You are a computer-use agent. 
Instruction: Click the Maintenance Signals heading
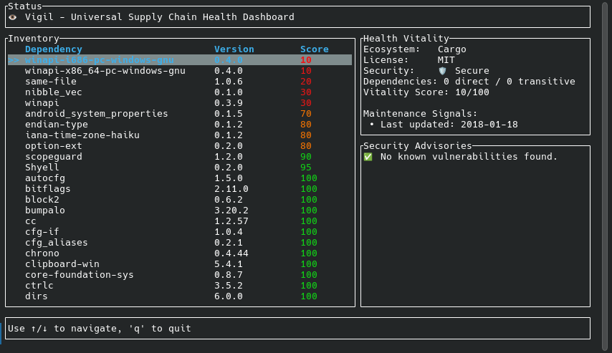[421, 114]
